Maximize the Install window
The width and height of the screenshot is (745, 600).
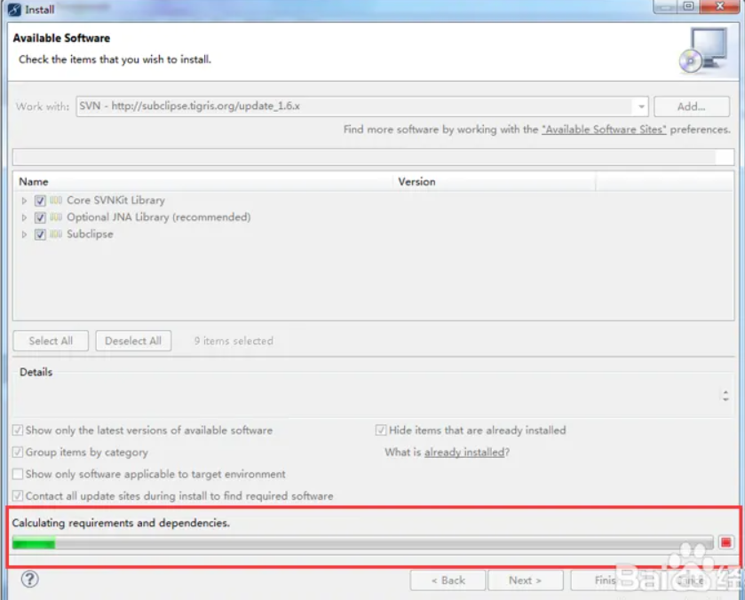pyautogui.click(x=688, y=6)
